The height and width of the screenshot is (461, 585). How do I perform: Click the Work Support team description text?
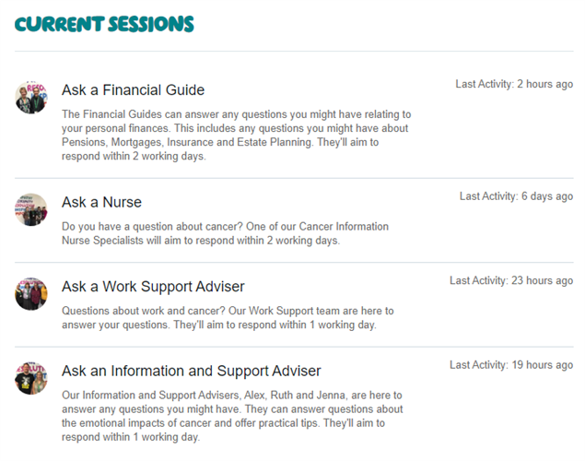click(x=228, y=318)
